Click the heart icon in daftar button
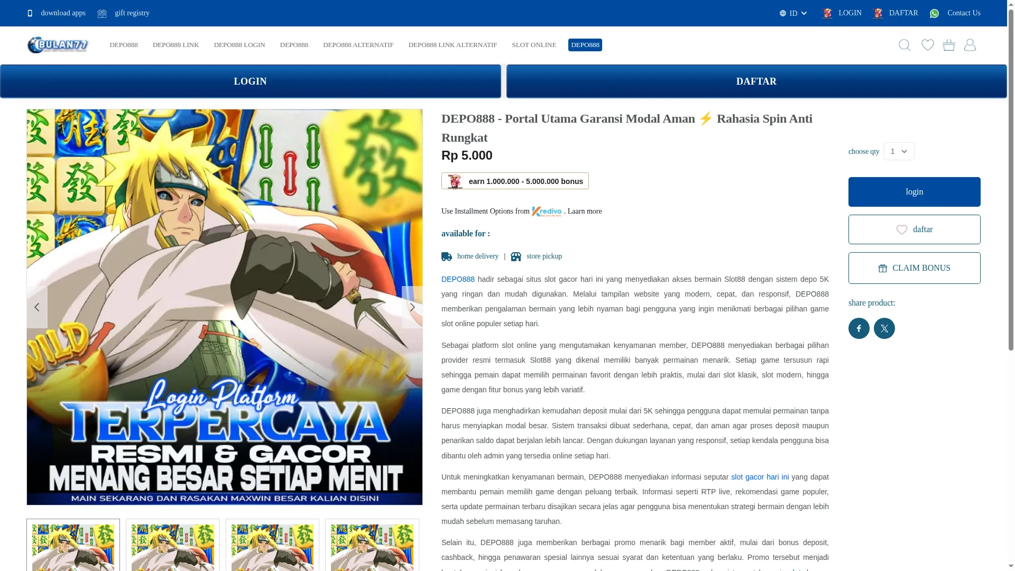Viewport: 1015px width, 571px height. pyautogui.click(x=902, y=229)
